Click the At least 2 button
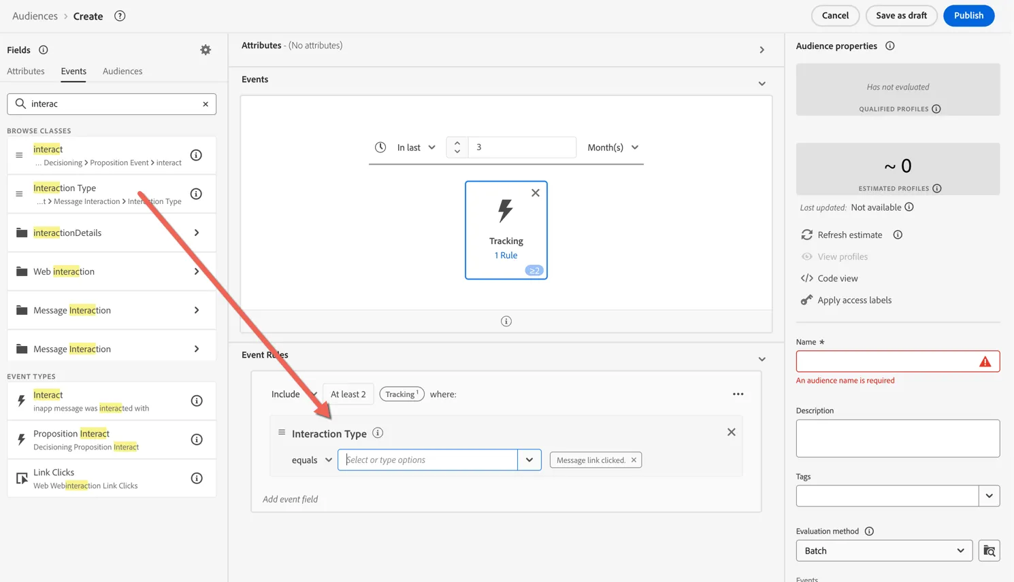1014x582 pixels. click(x=348, y=394)
